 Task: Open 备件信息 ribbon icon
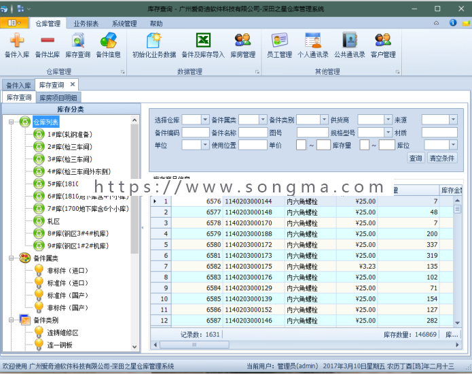(x=108, y=45)
